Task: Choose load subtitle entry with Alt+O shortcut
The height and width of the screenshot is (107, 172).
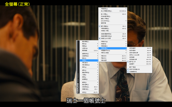Action: (113, 14)
